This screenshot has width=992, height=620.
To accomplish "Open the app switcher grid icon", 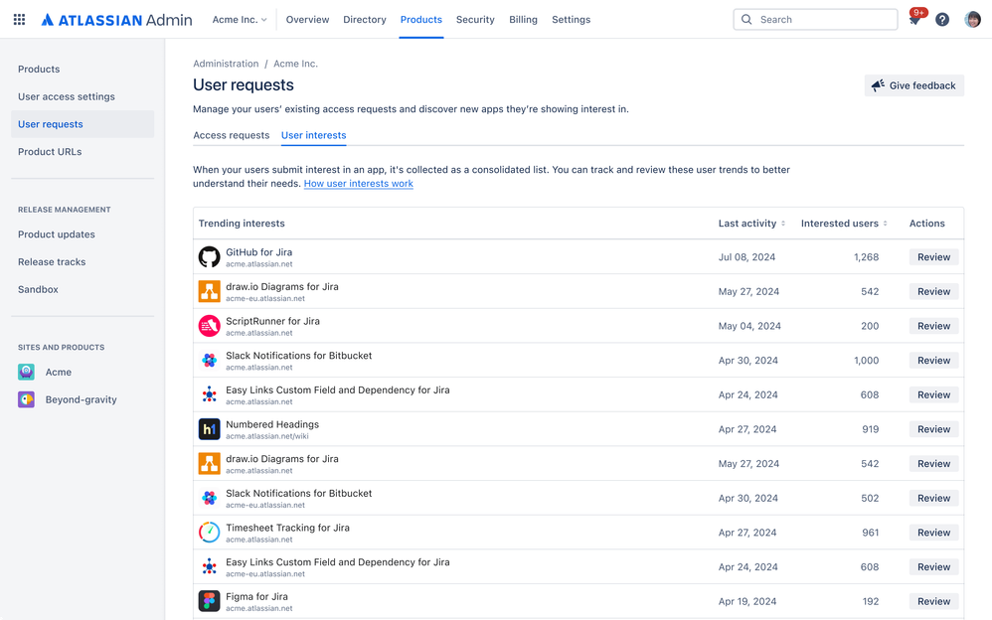I will click(19, 20).
